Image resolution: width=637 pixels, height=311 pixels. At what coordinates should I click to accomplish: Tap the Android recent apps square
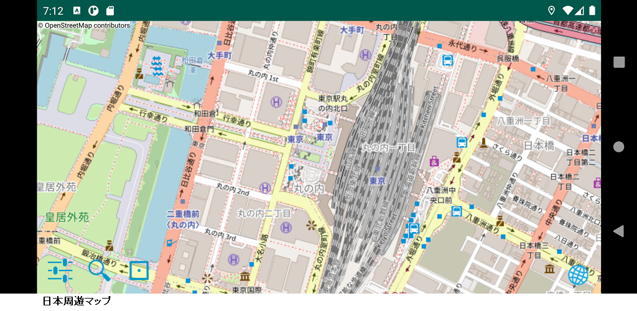pyautogui.click(x=619, y=62)
